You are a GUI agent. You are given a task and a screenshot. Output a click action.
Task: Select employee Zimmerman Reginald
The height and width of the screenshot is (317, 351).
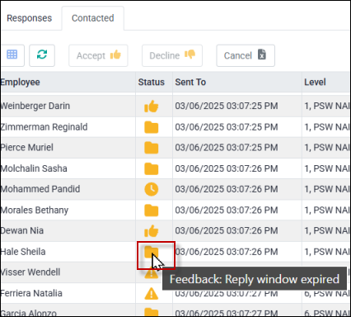(44, 127)
